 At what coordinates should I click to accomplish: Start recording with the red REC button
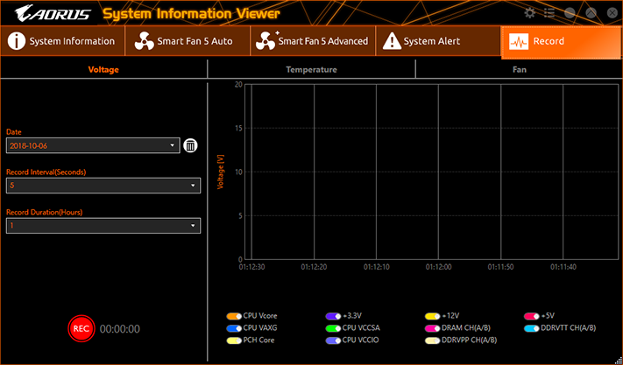pos(81,328)
